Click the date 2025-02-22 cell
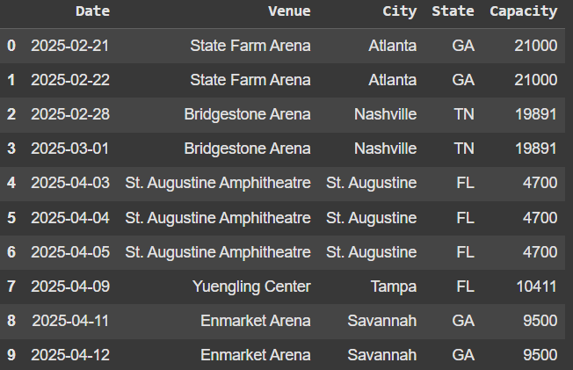The height and width of the screenshot is (370, 573). (70, 80)
